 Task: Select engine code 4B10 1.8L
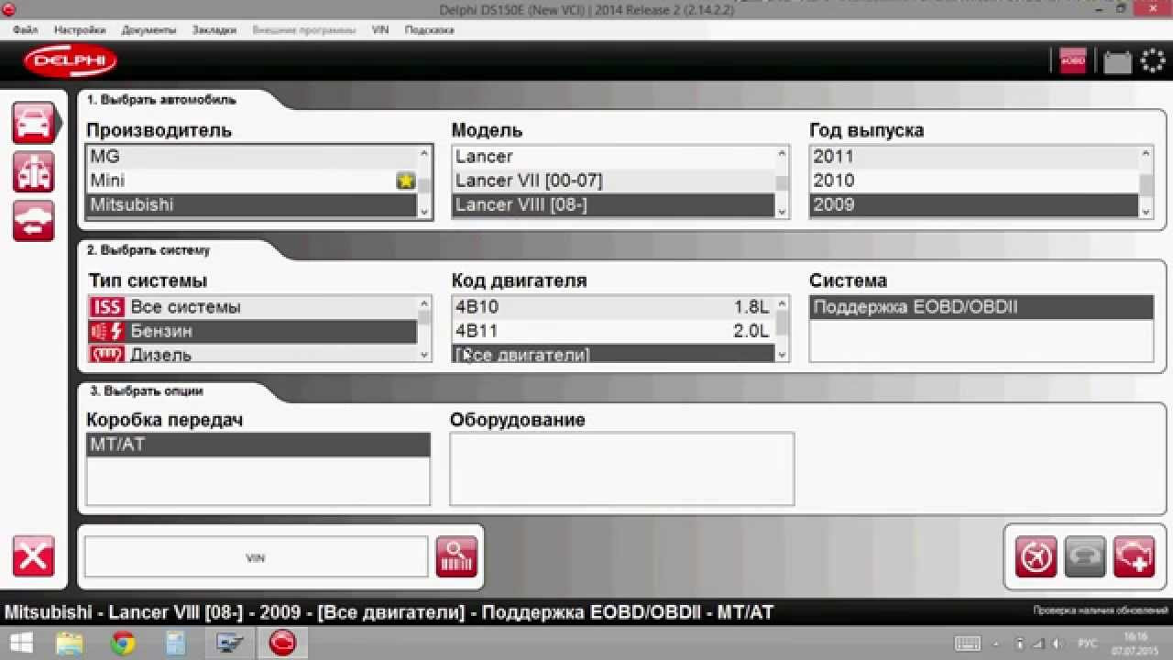tap(614, 307)
